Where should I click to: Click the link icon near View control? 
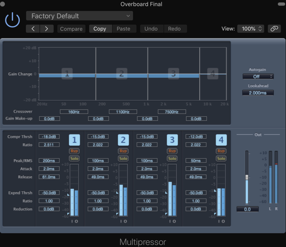274,29
